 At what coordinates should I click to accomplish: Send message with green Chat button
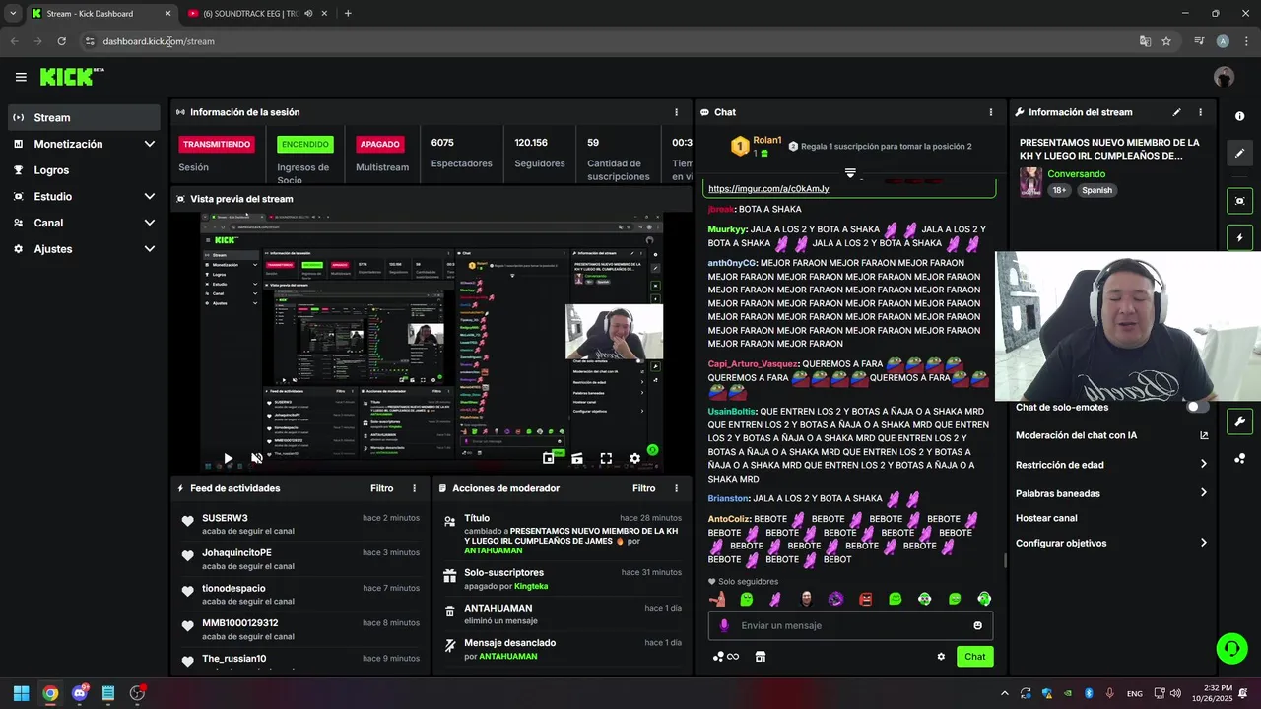[974, 657]
